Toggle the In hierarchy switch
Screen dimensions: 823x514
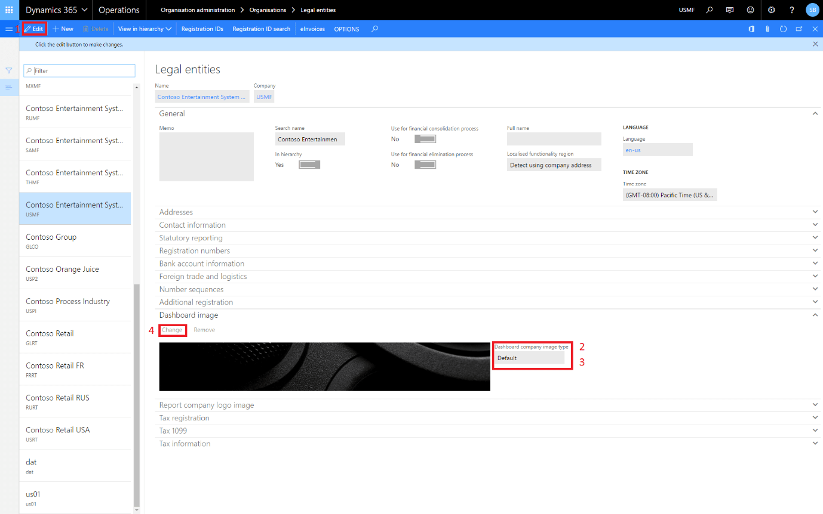coord(309,165)
